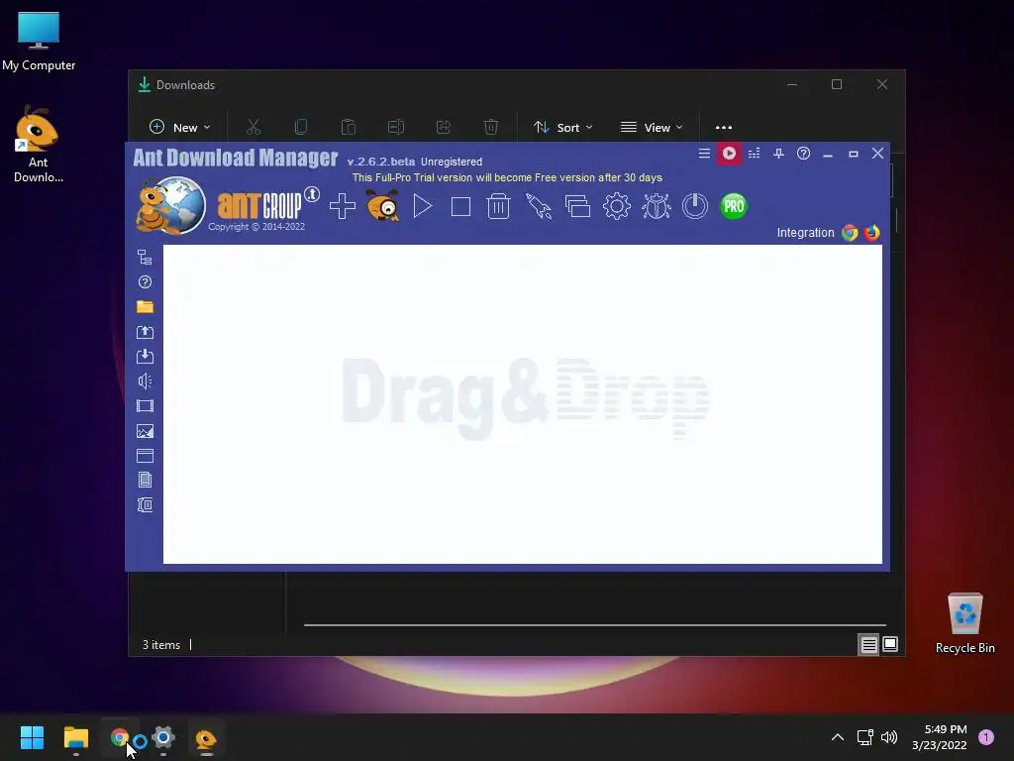Start downloads with the play icon
The width and height of the screenshot is (1014, 761).
click(x=422, y=206)
